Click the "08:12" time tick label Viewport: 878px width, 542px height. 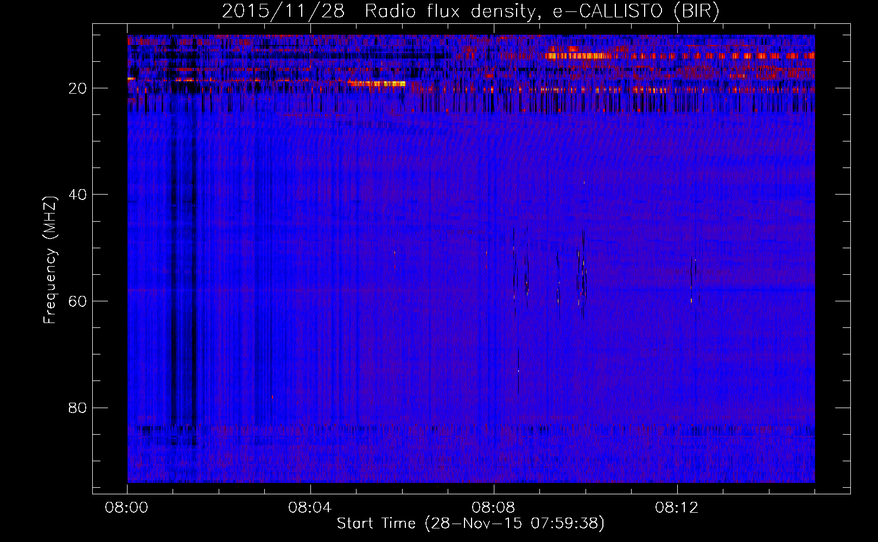coord(677,508)
